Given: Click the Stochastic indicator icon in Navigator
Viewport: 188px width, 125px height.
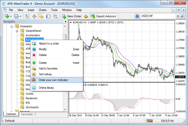Looking at the screenshot, I should tap(22, 107).
